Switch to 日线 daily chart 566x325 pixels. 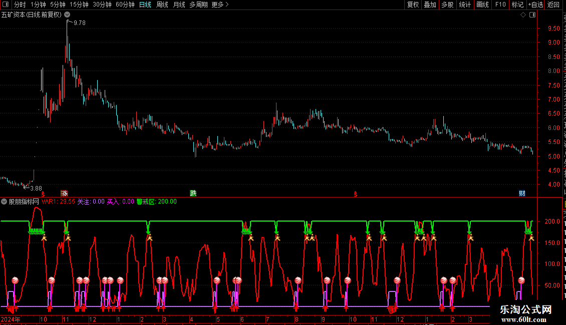tap(145, 4)
